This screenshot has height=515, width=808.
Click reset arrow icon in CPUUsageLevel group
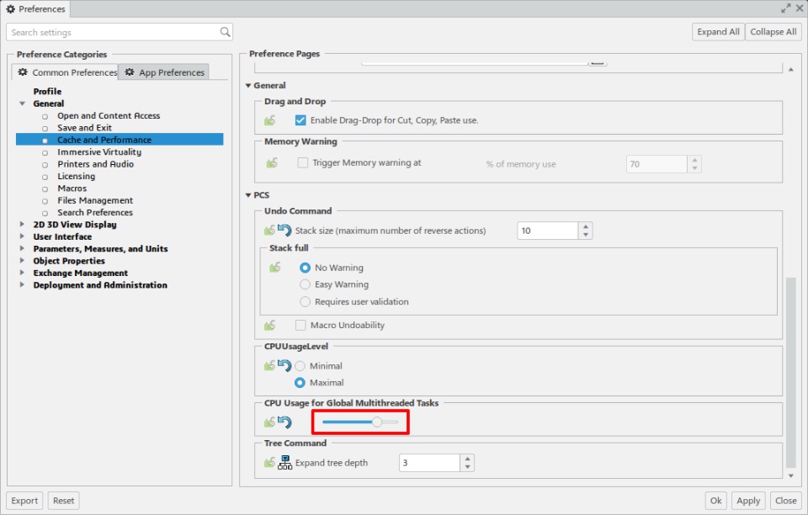pos(284,366)
